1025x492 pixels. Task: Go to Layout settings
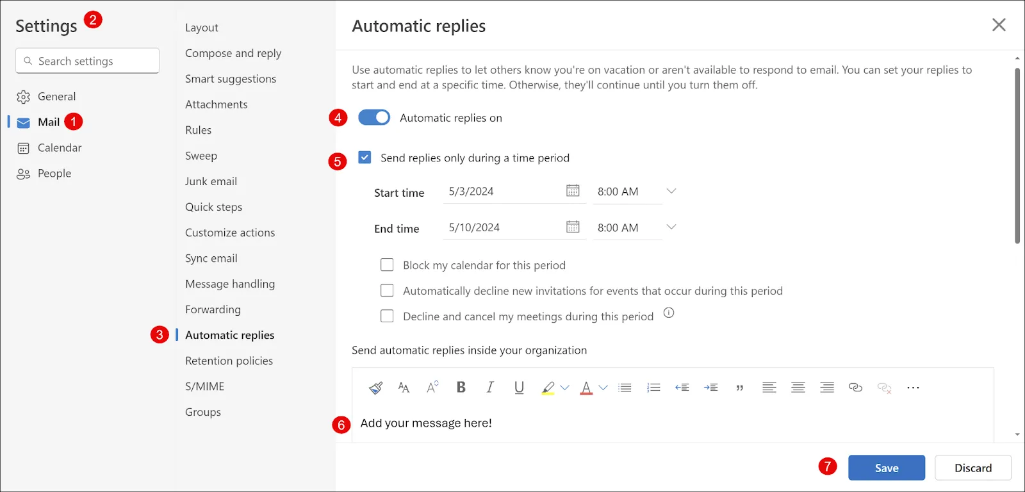pyautogui.click(x=202, y=28)
